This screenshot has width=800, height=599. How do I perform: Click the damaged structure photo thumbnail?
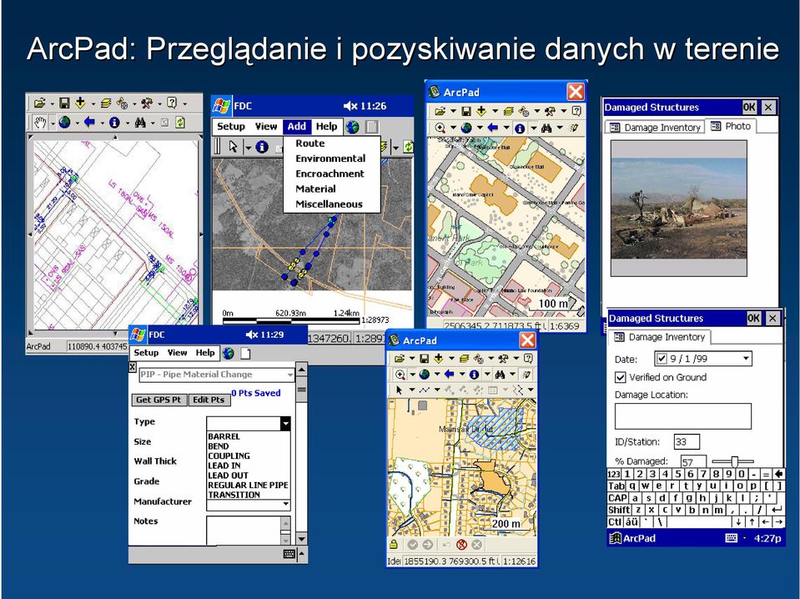point(678,209)
